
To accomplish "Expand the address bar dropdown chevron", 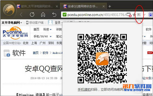I will point(144,15).
